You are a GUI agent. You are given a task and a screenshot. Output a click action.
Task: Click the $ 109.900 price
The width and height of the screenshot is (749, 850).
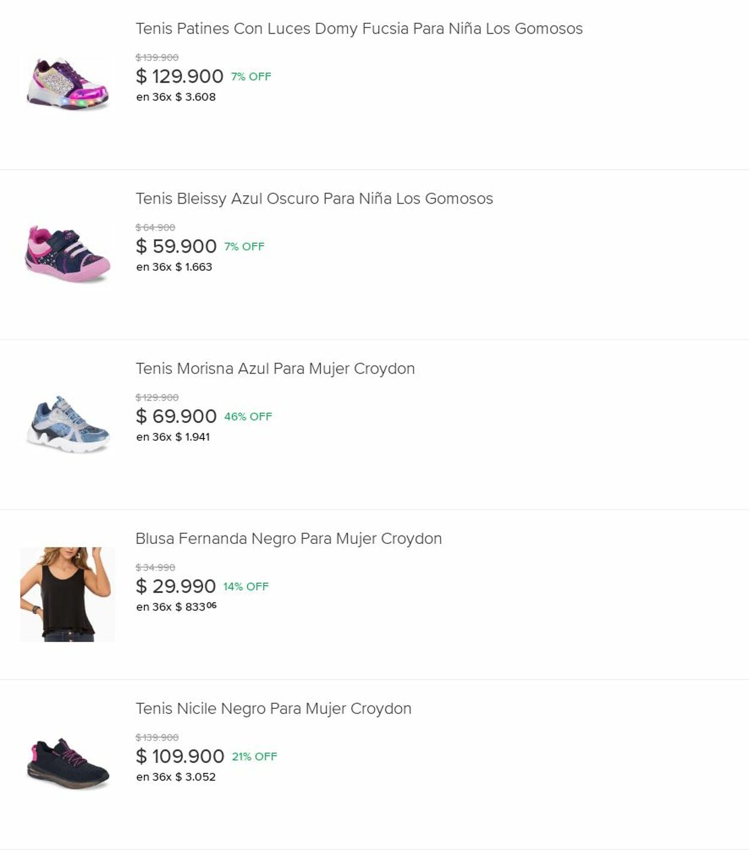point(180,757)
